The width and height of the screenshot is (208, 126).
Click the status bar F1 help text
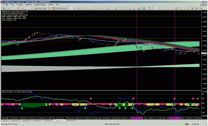point(9,124)
